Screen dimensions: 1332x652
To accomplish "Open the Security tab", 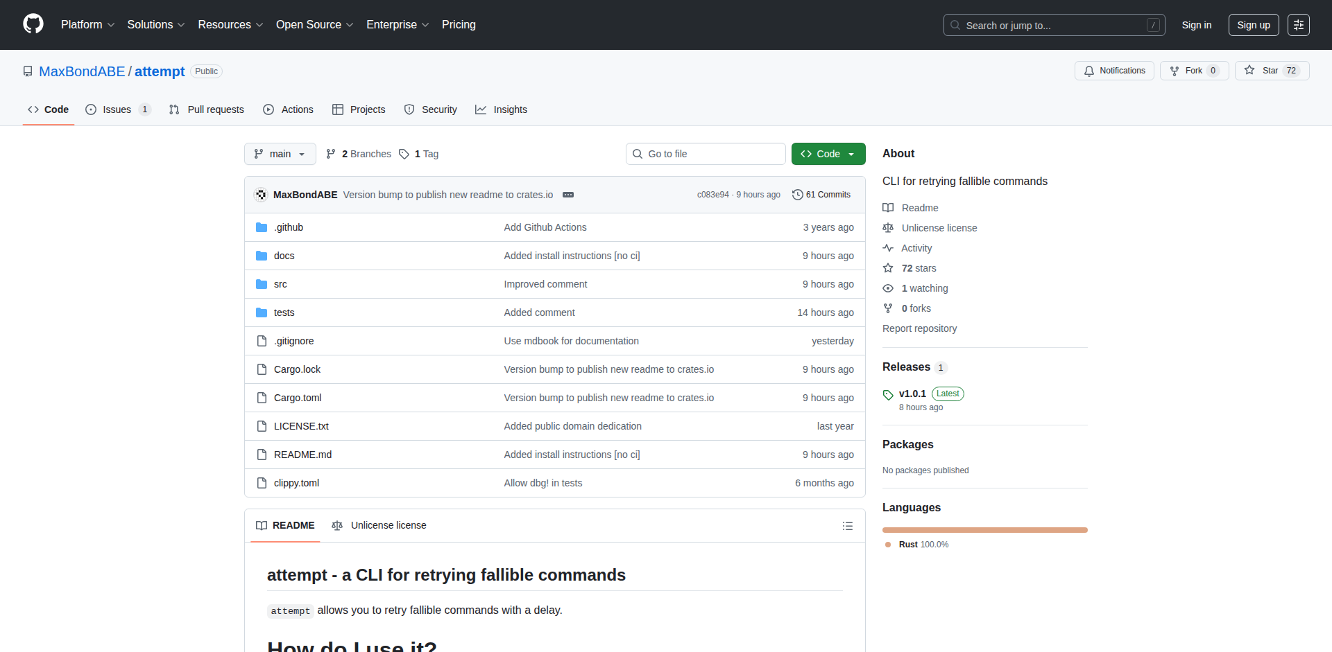I will click(431, 109).
